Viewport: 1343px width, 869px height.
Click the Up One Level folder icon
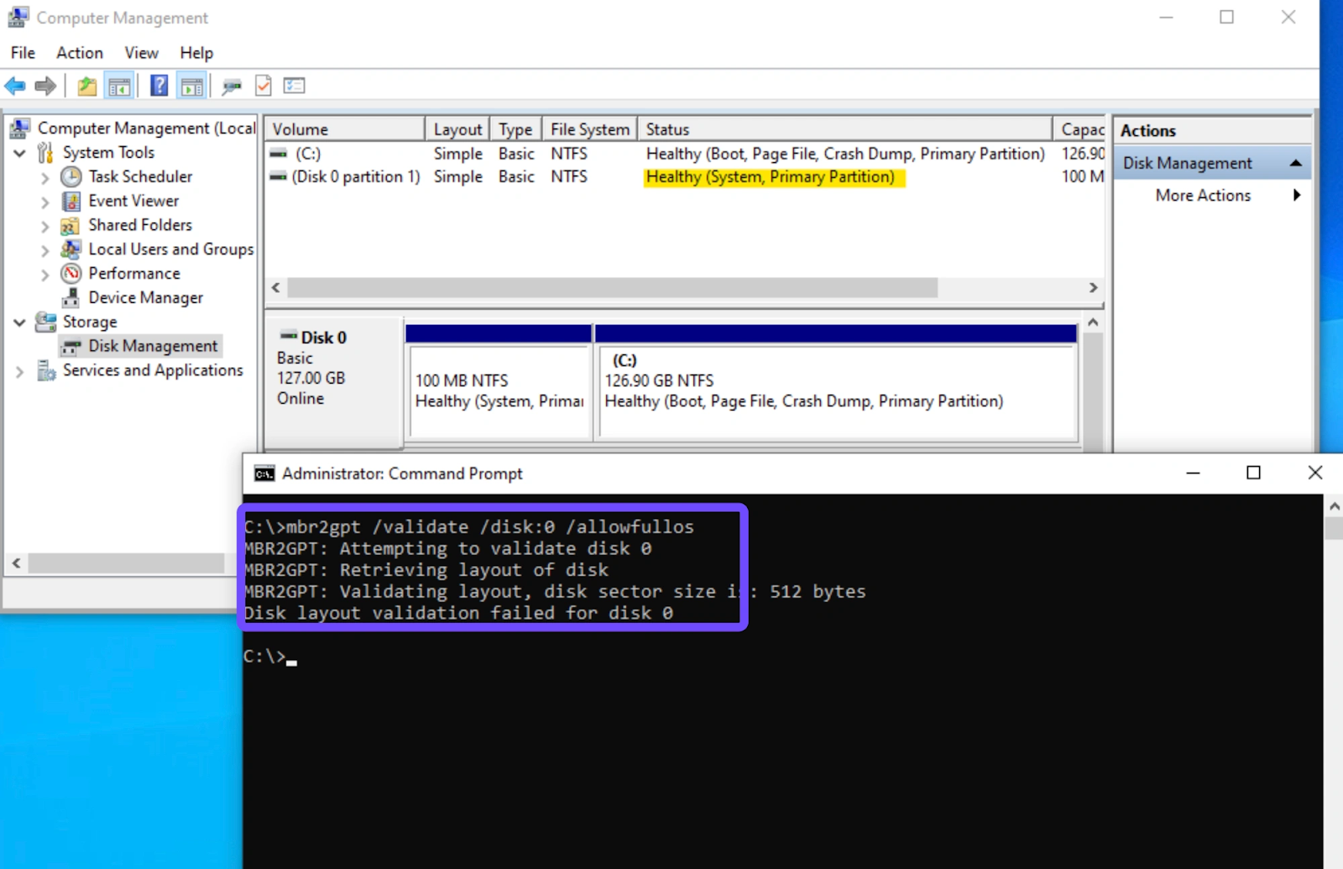point(86,86)
